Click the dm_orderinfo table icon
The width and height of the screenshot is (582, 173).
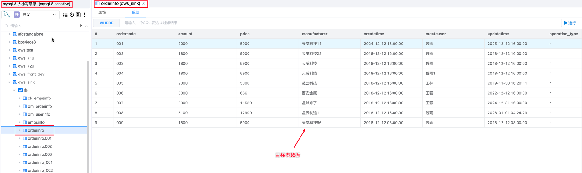pyautogui.click(x=25, y=106)
